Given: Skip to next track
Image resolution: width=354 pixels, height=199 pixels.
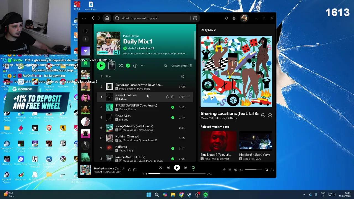Looking at the screenshot, I should tap(186, 168).
